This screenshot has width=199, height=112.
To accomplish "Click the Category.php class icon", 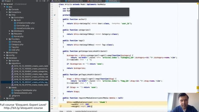I will [x=10, y=44].
